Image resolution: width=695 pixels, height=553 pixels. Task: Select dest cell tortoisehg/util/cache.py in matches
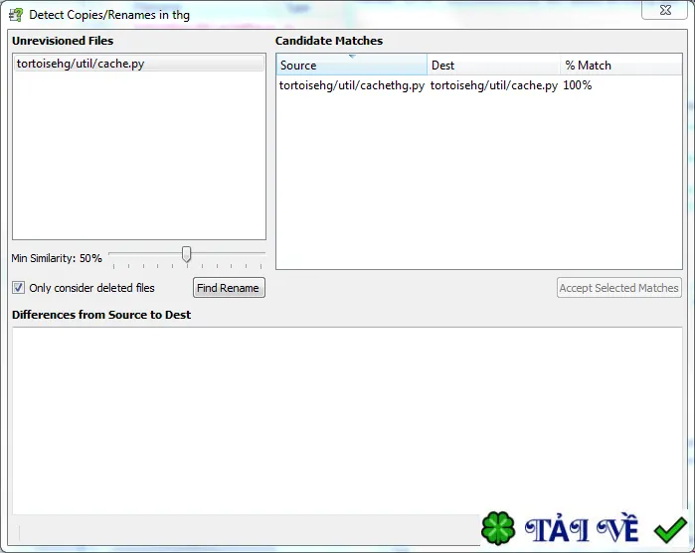(494, 85)
